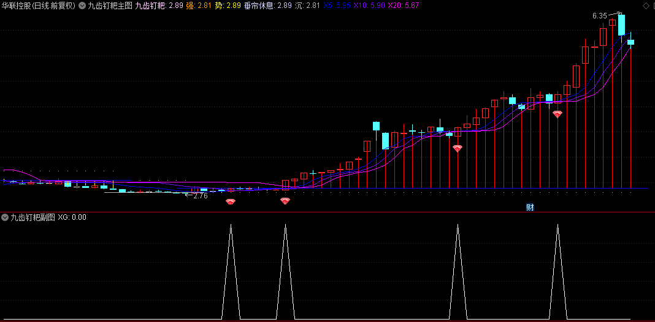Image resolution: width=655 pixels, height=322 pixels.
Task: Click the X5: 5.95 moving average legend
Action: (x=337, y=6)
